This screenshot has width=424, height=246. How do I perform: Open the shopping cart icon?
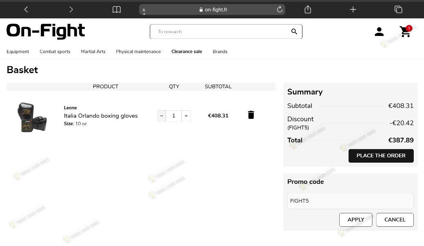pos(406,31)
